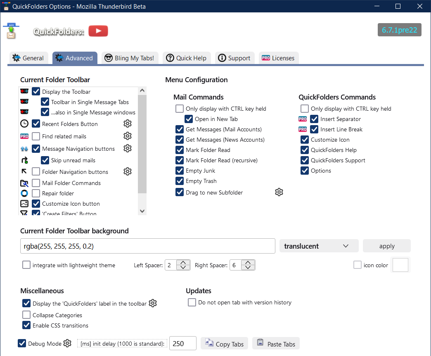This screenshot has width=431, height=356.
Task: Enable the icon color checkbox
Action: [x=358, y=265]
